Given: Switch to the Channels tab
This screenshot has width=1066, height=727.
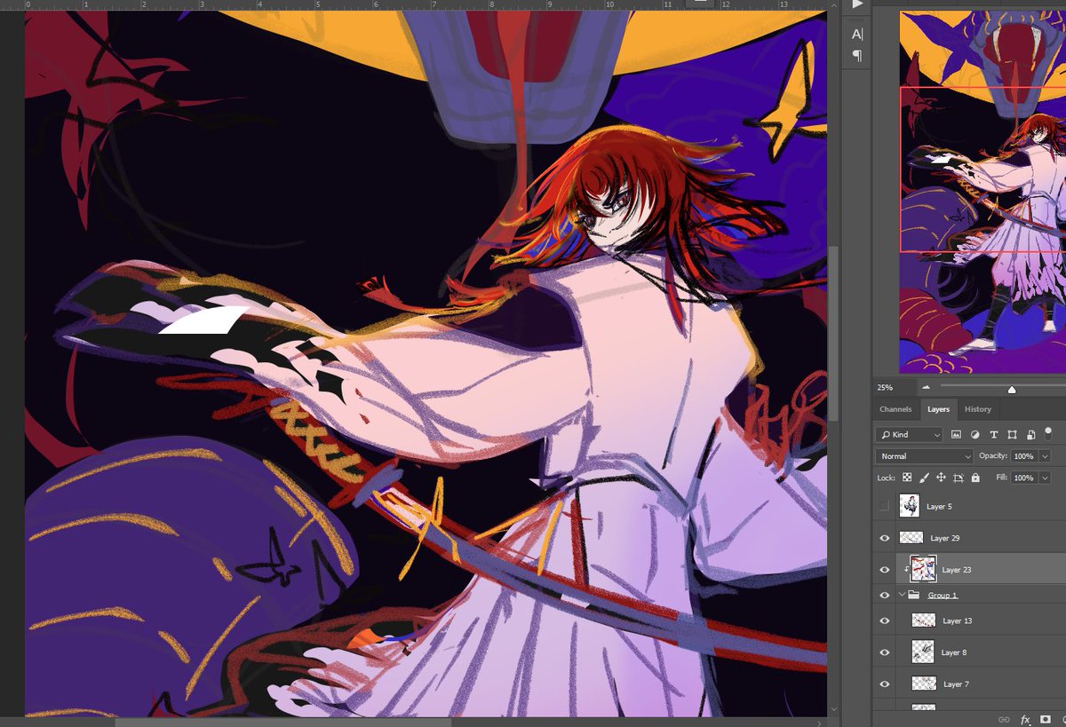Looking at the screenshot, I should pos(895,409).
